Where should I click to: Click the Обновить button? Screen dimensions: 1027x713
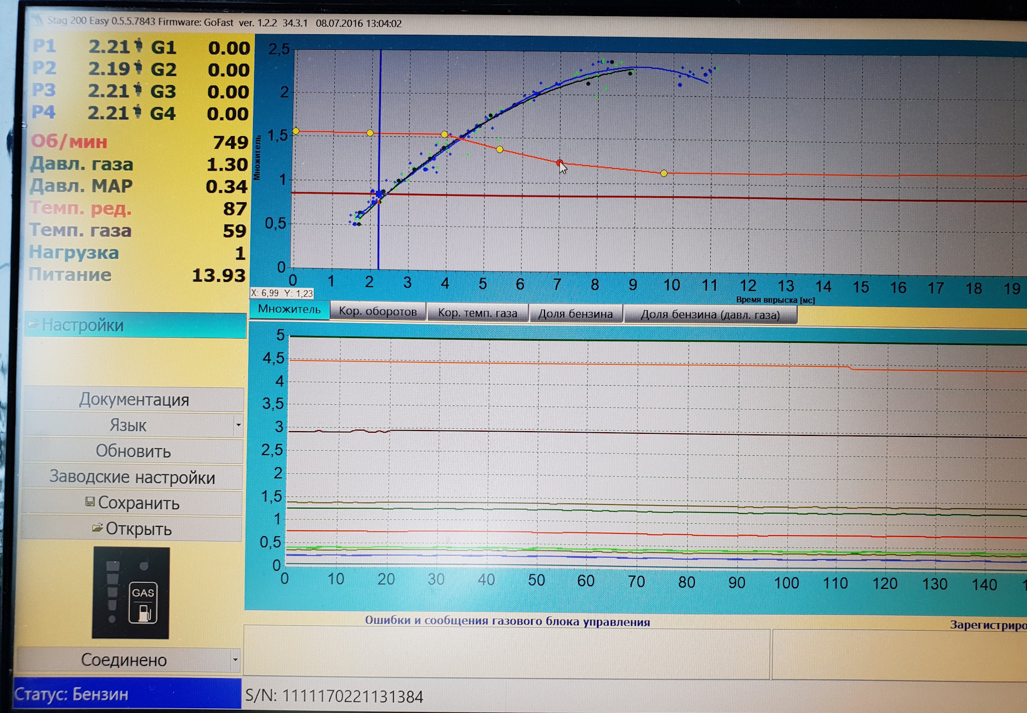click(133, 451)
